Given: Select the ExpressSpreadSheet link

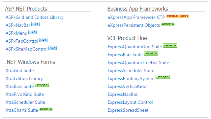Looking at the screenshot, I should click(x=128, y=110).
